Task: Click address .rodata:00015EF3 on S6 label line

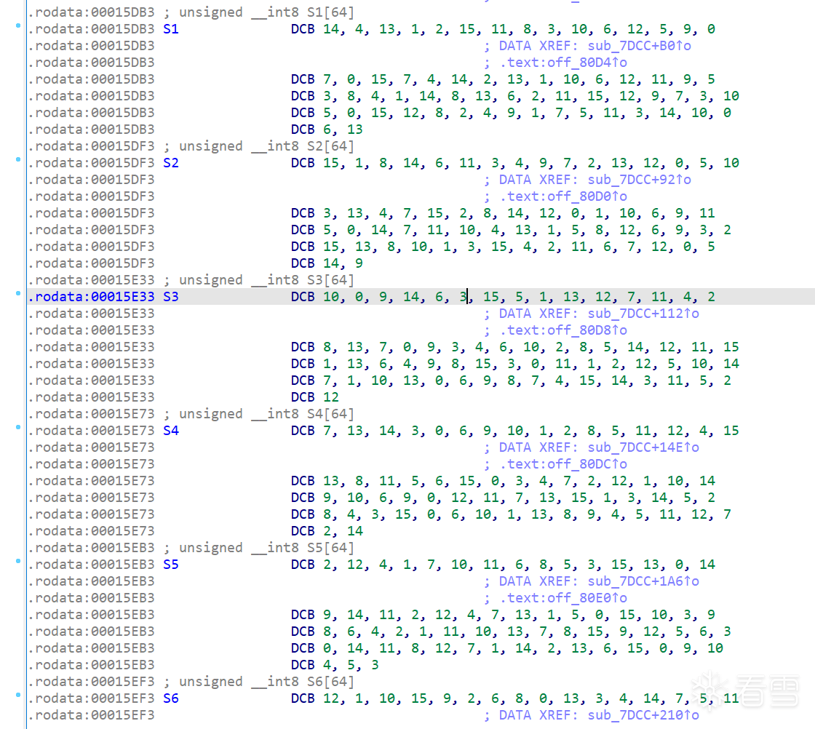Action: (x=92, y=698)
